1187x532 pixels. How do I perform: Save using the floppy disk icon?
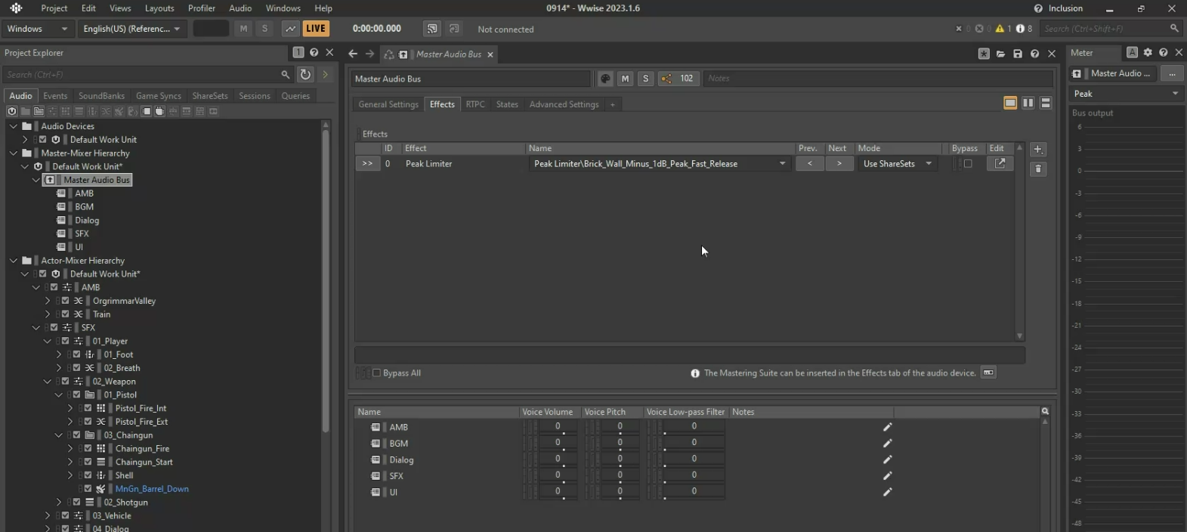1018,54
